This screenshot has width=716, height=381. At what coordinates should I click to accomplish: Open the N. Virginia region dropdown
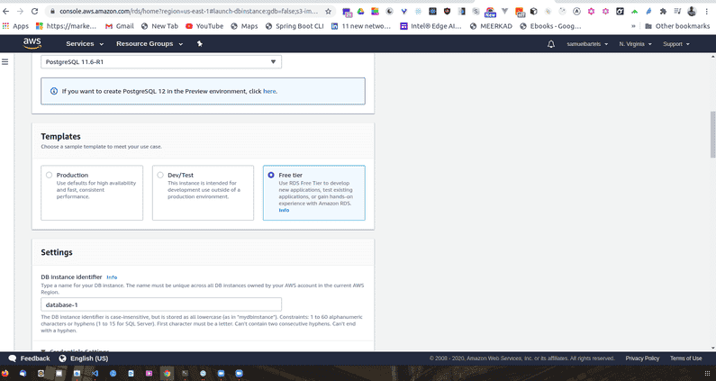click(x=635, y=44)
